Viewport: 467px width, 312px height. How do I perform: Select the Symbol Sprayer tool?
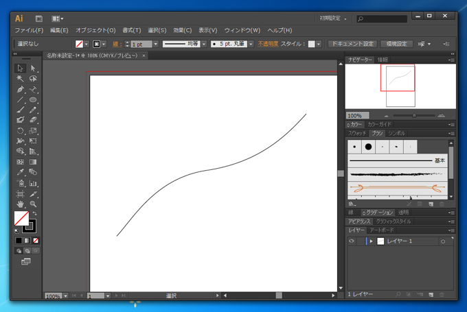tap(20, 183)
